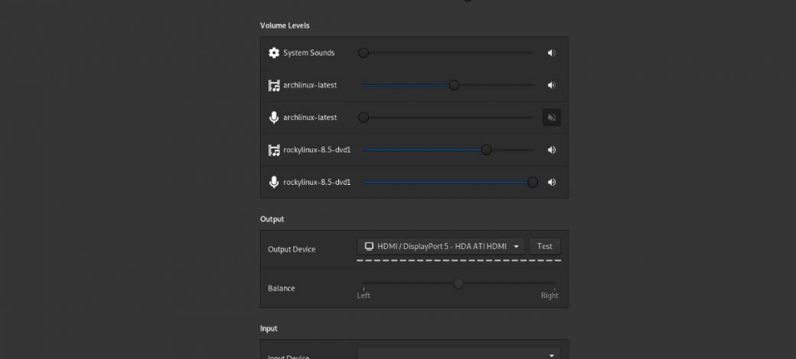
Task: Click the rockylinux-8.5-dvd1 playback volume slider handle
Action: 486,150
